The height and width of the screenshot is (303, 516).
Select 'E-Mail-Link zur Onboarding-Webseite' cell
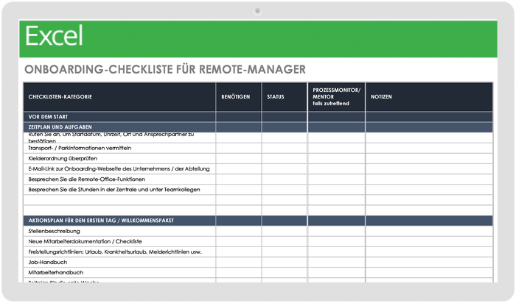119,168
